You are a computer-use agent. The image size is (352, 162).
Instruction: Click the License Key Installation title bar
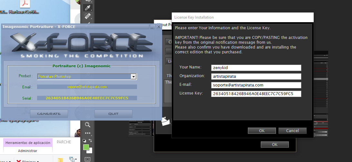click(242, 17)
